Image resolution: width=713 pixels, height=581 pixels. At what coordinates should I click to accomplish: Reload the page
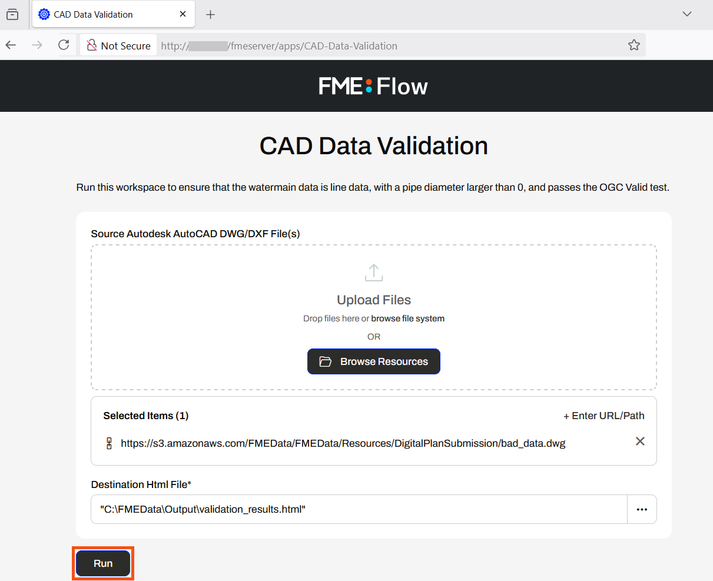(64, 45)
